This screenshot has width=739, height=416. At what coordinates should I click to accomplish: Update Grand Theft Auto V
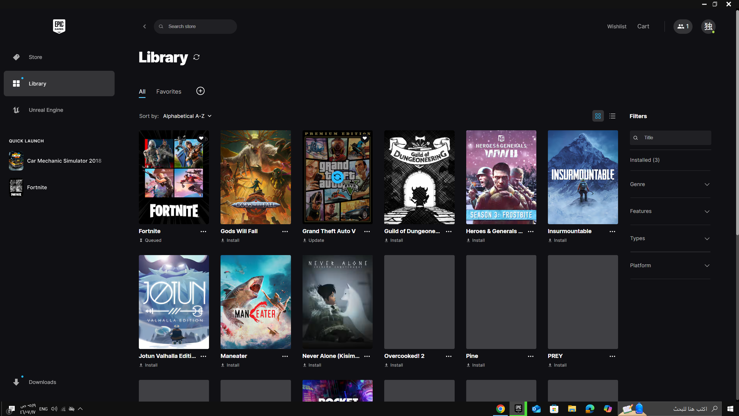click(313, 240)
